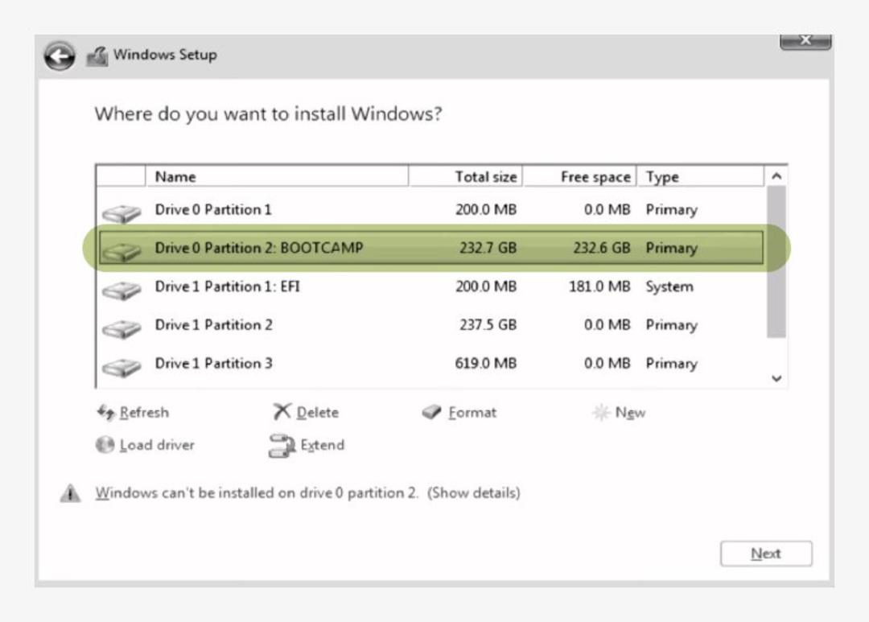Click drive icon for Drive 1 Partition 3

121,366
